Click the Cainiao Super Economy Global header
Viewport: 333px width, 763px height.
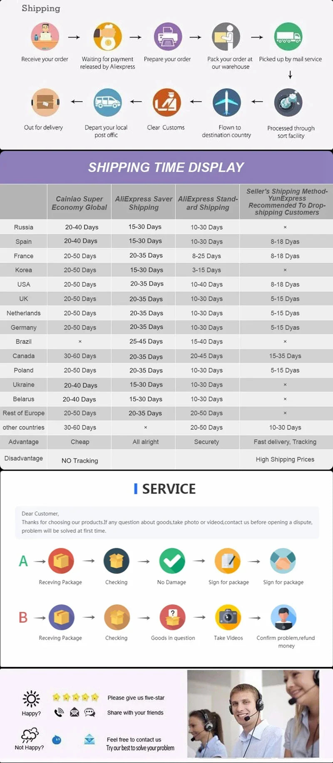pos(79,203)
